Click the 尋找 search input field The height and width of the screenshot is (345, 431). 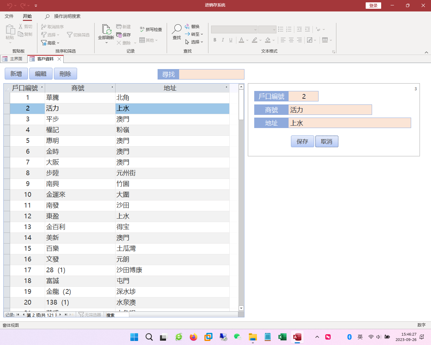pyautogui.click(x=211, y=74)
